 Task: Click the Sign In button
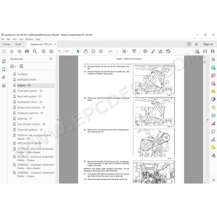(208, 44)
